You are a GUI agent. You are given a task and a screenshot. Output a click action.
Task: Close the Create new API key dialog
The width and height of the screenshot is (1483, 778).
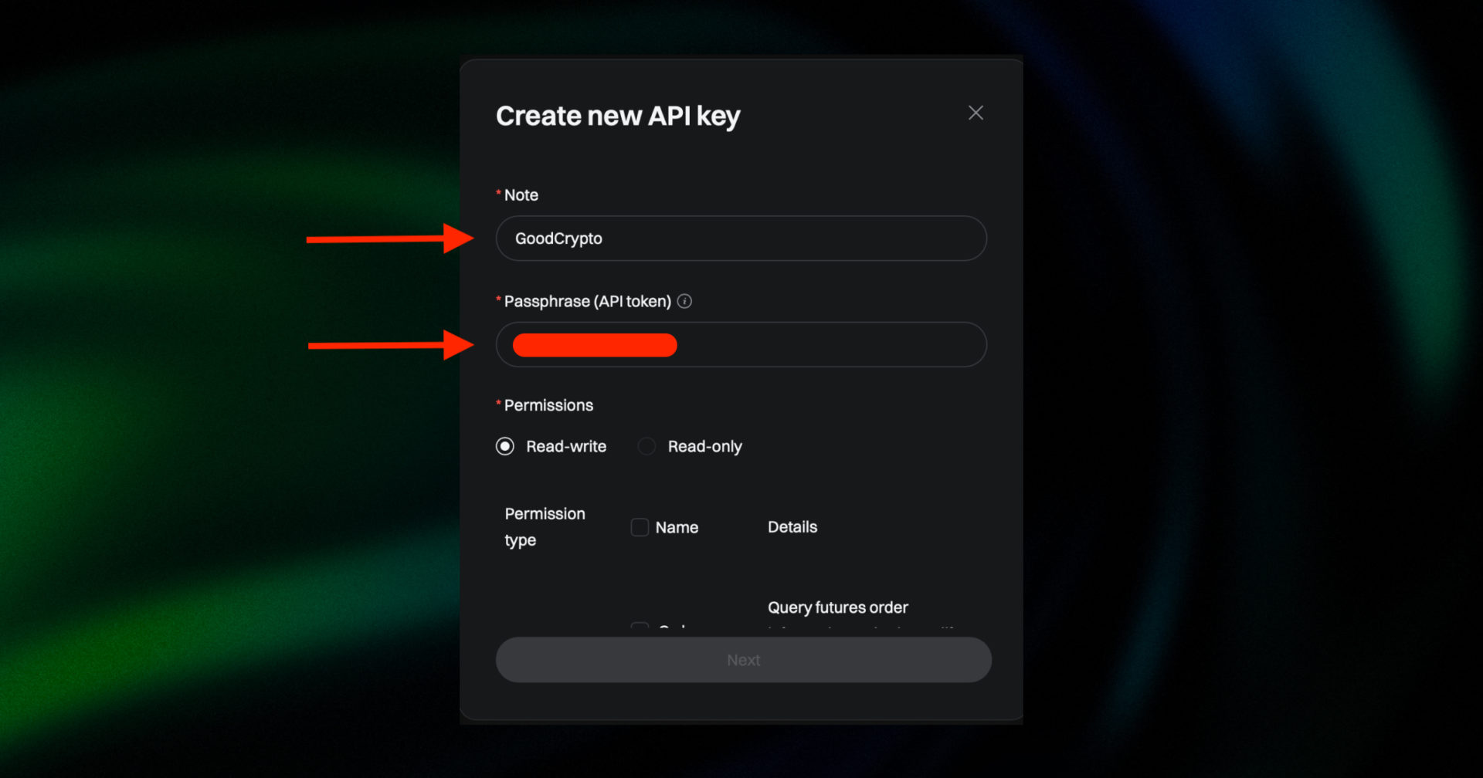point(976,113)
